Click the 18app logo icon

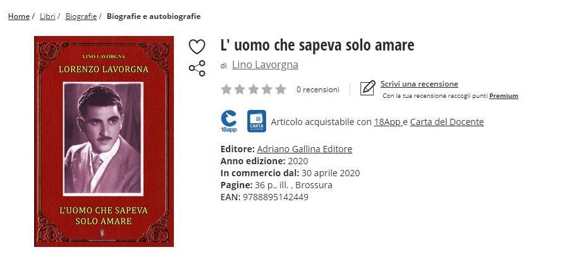pos(229,121)
